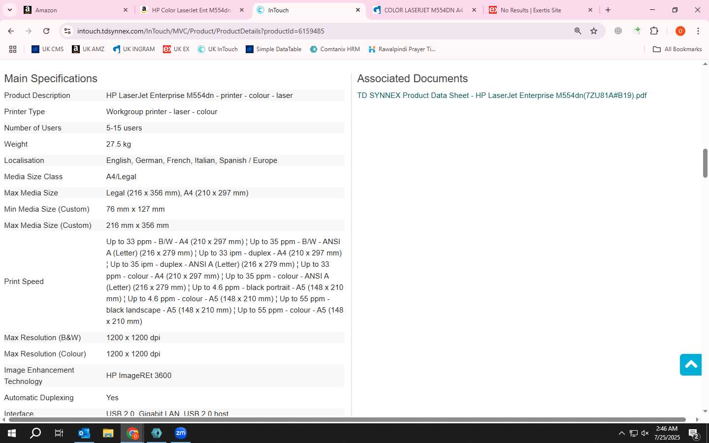Select the Main Specifications heading
The width and height of the screenshot is (709, 443).
point(51,79)
